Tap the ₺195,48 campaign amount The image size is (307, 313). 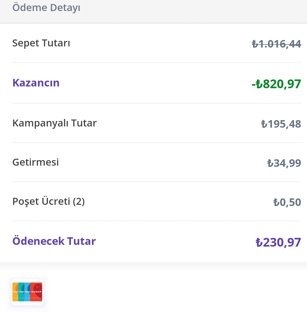click(281, 124)
